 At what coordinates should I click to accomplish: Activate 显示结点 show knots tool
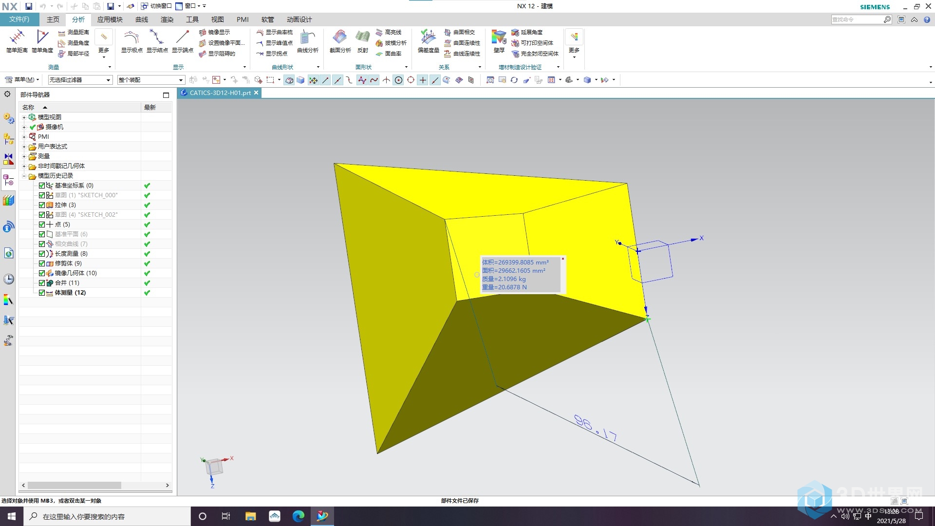(x=157, y=41)
